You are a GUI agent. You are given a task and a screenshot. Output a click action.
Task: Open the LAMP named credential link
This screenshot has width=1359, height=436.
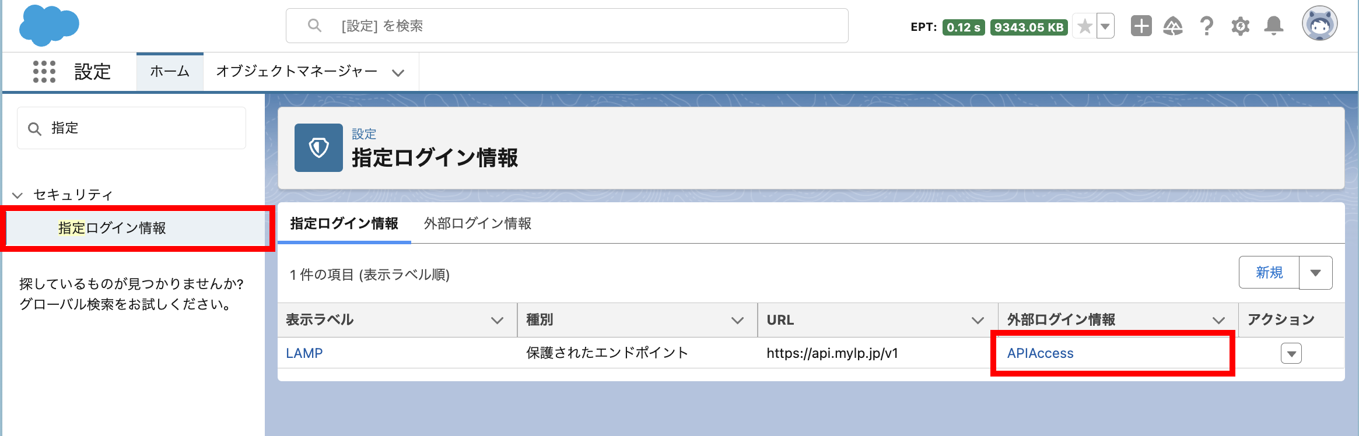click(x=304, y=353)
